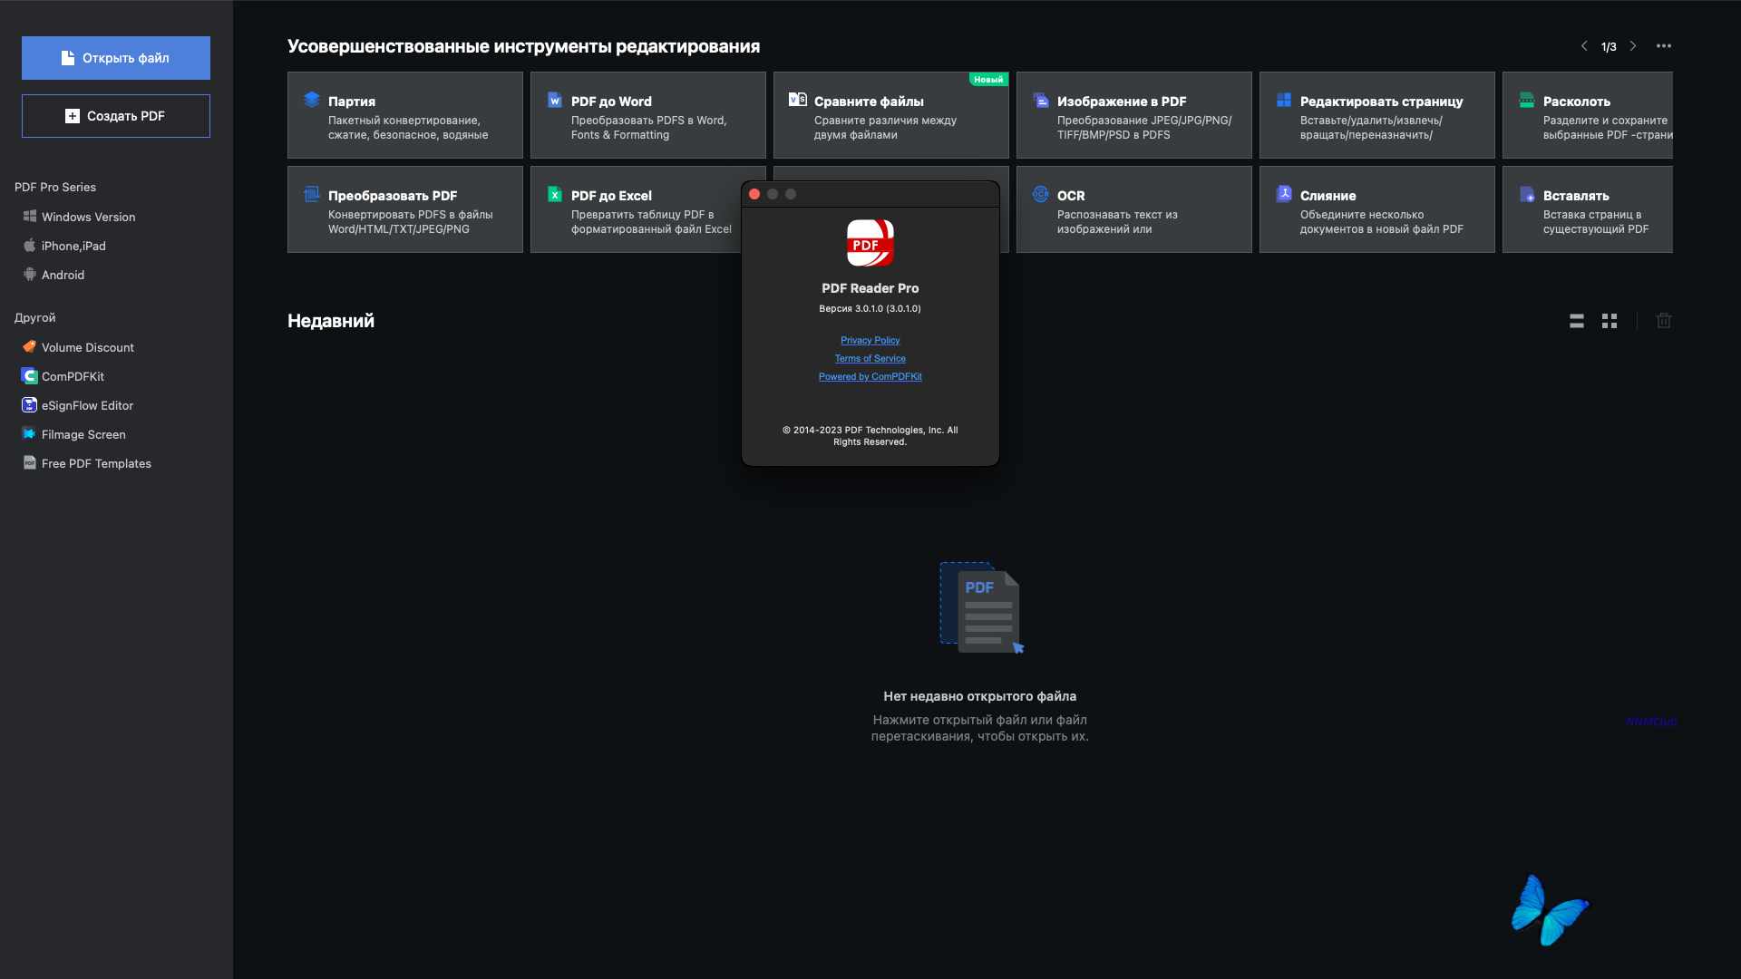This screenshot has height=979, width=1741.
Task: Click the eSignFlow Editor icon
Action: coord(30,404)
